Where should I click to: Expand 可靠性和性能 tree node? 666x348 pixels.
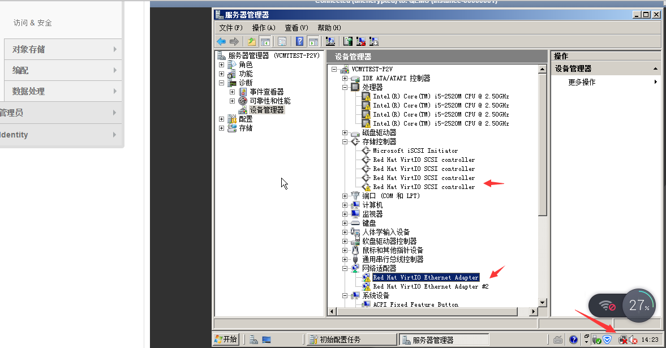pos(232,101)
